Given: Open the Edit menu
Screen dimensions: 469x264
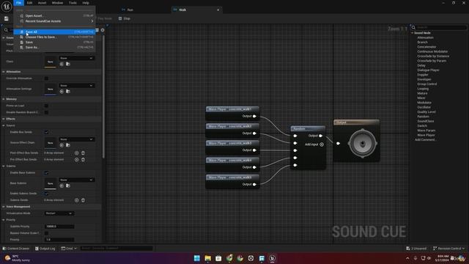Looking at the screenshot, I should coord(29,3).
